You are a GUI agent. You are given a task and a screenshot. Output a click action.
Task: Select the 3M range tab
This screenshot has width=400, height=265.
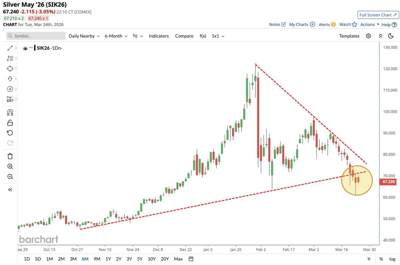pos(73,259)
